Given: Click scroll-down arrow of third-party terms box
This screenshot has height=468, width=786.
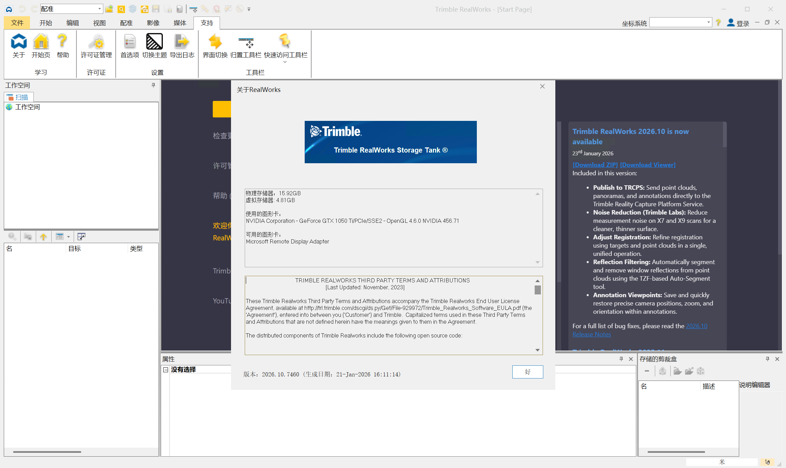Looking at the screenshot, I should point(537,350).
